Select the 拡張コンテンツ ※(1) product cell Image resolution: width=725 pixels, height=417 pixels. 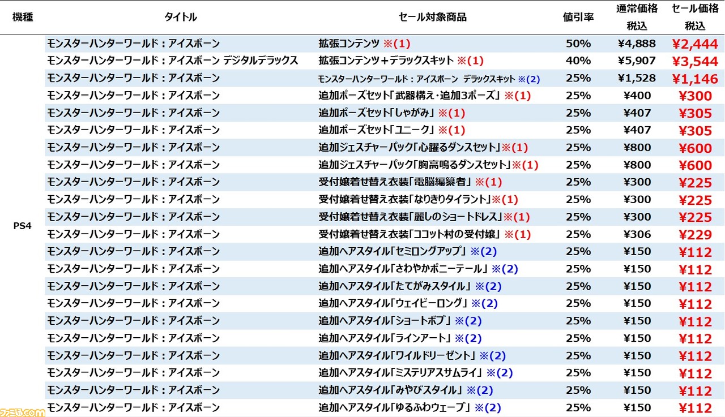pos(364,44)
